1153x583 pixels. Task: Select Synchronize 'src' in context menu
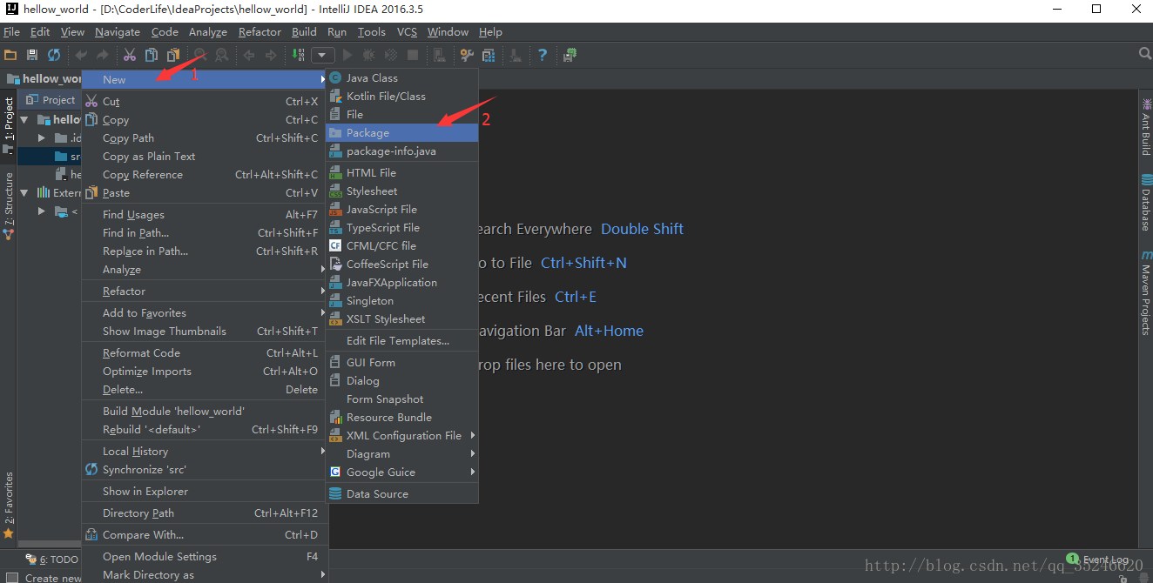tap(206, 470)
